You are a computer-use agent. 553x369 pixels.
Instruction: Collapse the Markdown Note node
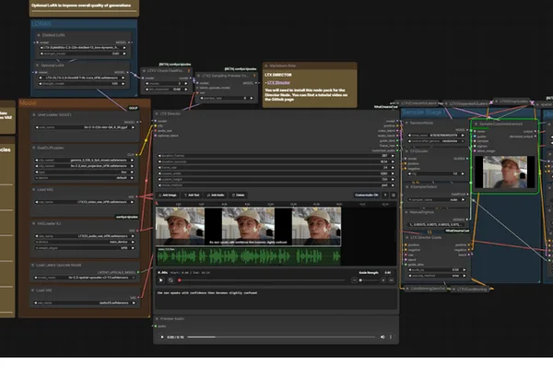coord(266,65)
